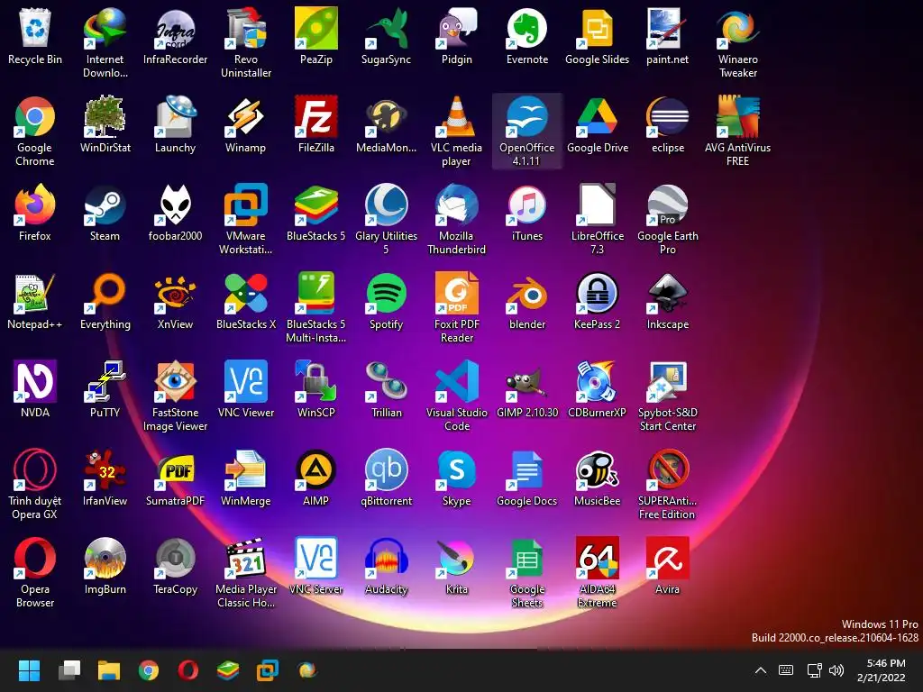Click the Launchy desktop icon
The width and height of the screenshot is (923, 692).
pos(176,118)
